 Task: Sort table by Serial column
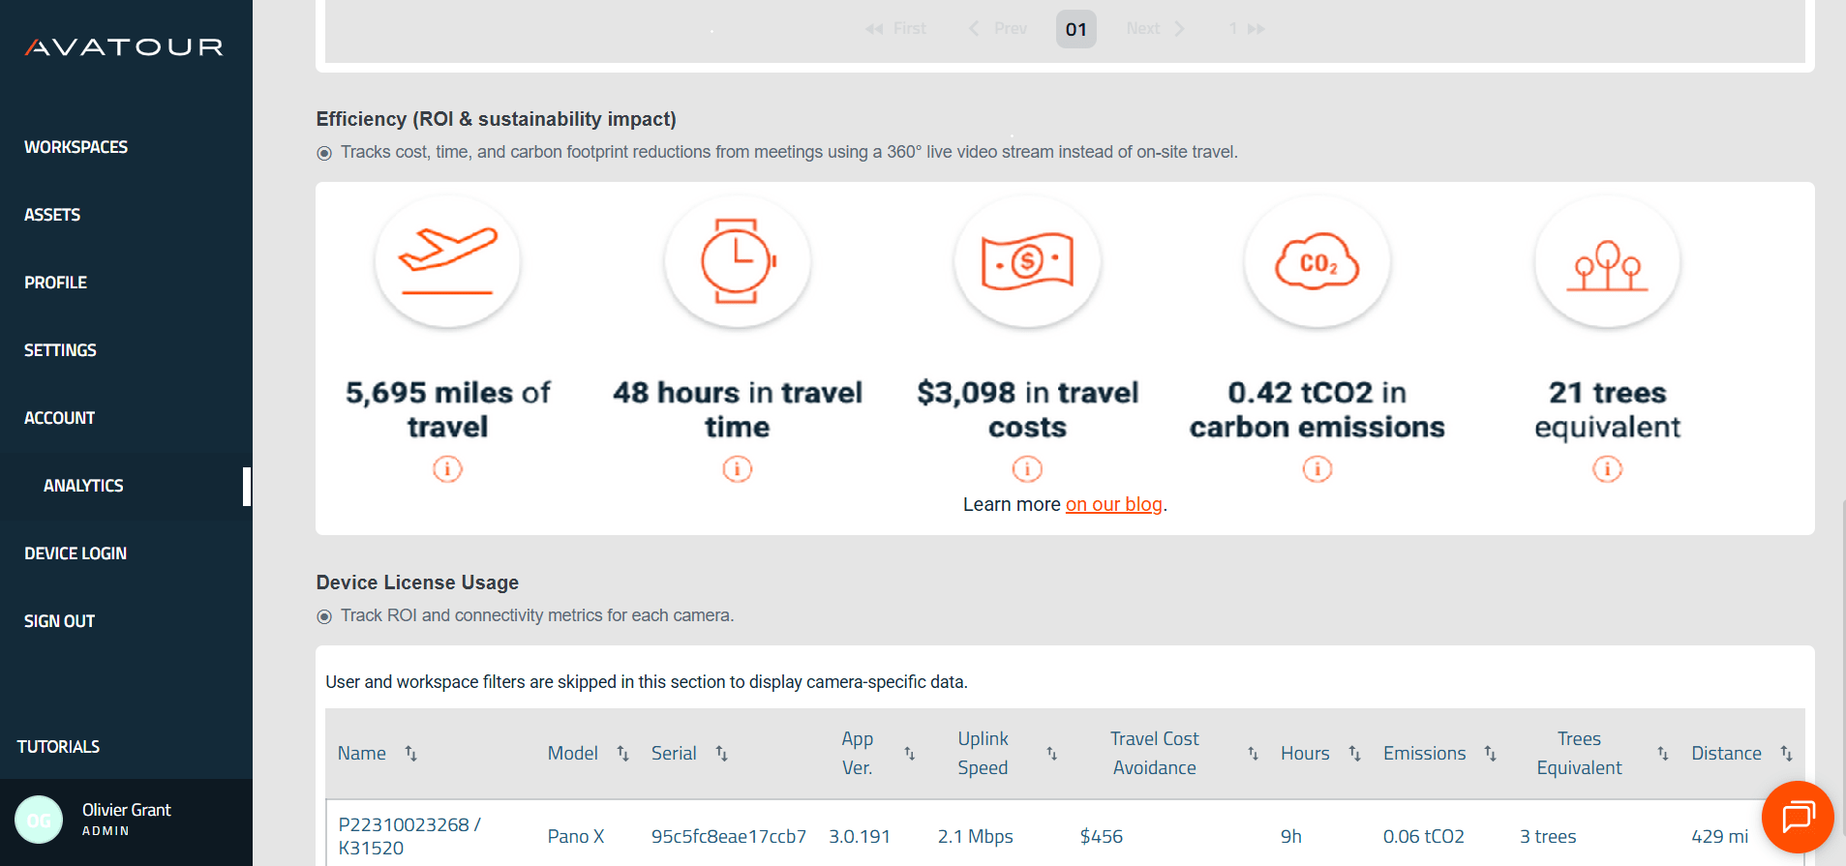point(721,753)
